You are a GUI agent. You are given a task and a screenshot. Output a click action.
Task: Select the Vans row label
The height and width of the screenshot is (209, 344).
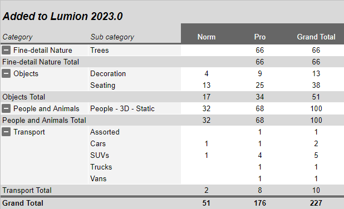click(99, 179)
